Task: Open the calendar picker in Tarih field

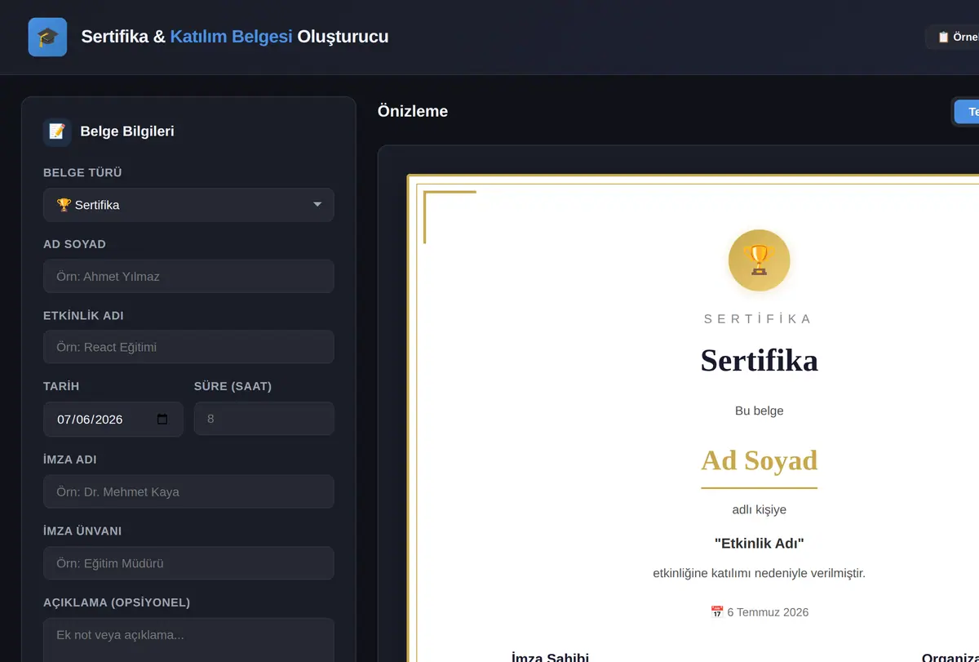Action: click(x=162, y=419)
